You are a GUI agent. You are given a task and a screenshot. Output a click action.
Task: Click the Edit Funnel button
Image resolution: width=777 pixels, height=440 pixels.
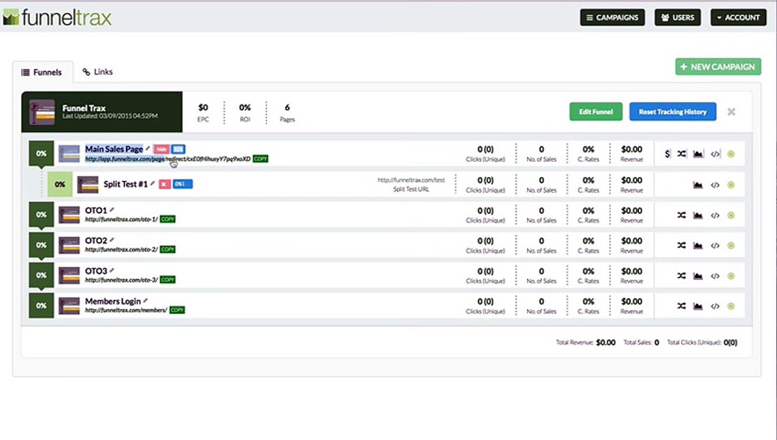[596, 112]
